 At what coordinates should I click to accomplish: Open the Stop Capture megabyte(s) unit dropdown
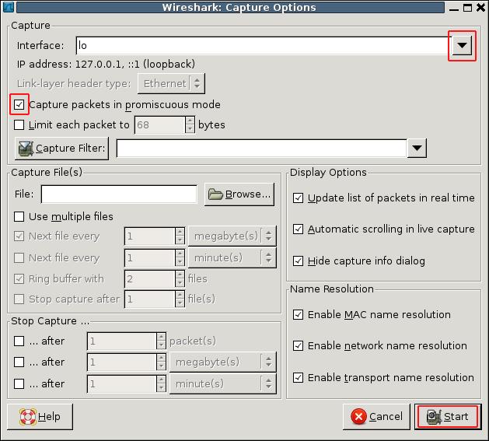click(x=223, y=362)
